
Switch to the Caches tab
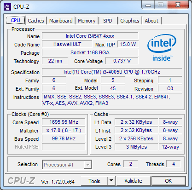36,21
